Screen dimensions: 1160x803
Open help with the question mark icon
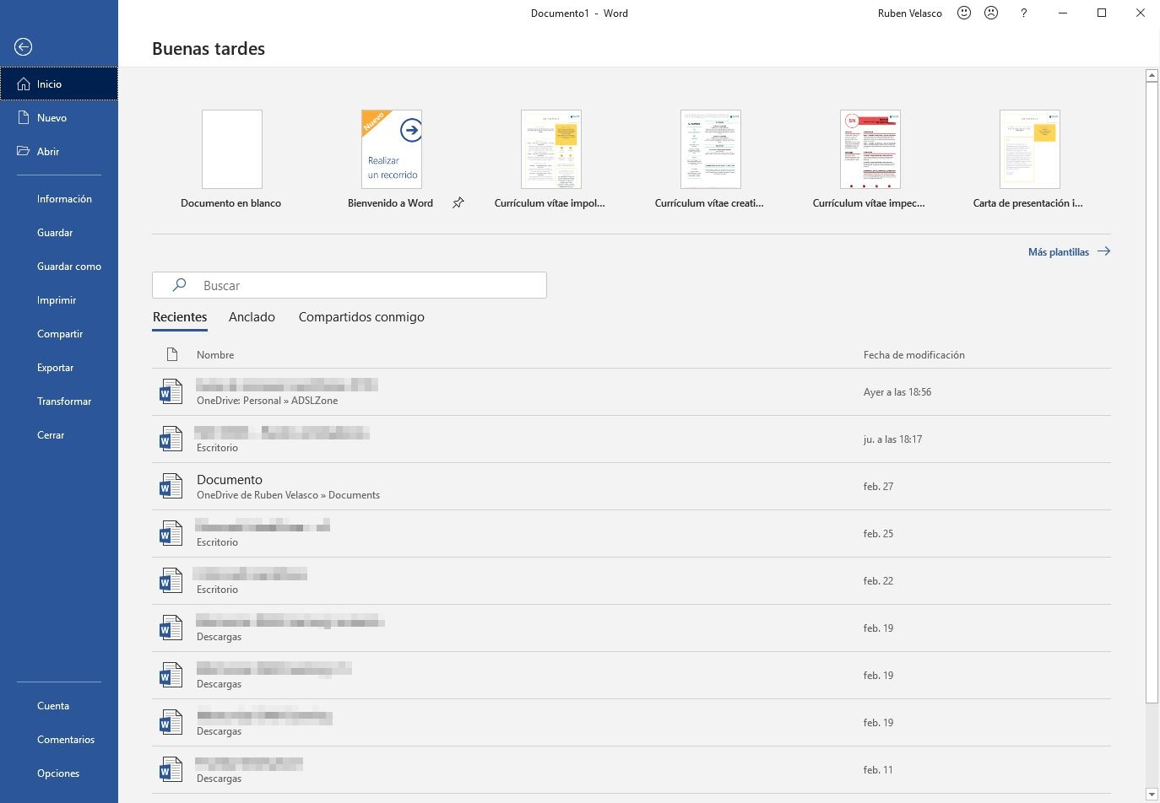tap(1023, 13)
